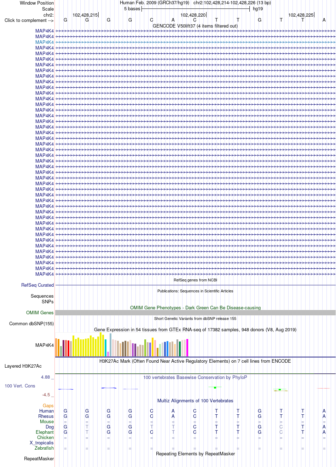Click the cyan bar in the GTEx chart
336x467 pixels.
(106, 348)
